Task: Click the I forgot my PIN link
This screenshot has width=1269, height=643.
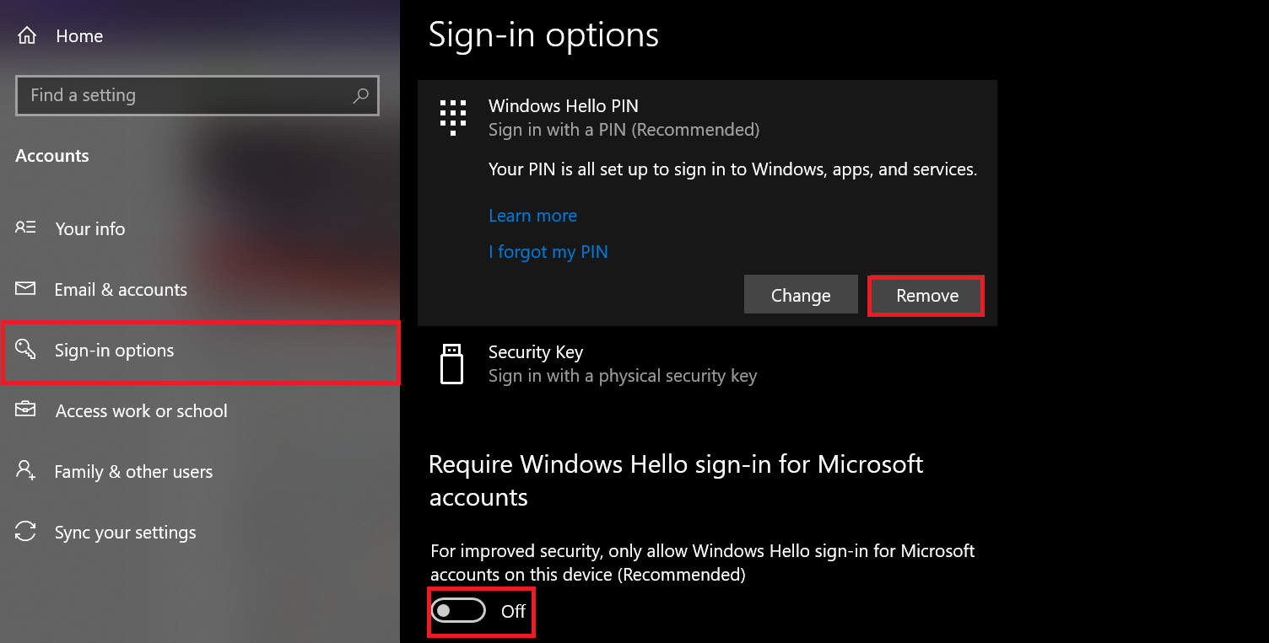Action: pyautogui.click(x=548, y=252)
